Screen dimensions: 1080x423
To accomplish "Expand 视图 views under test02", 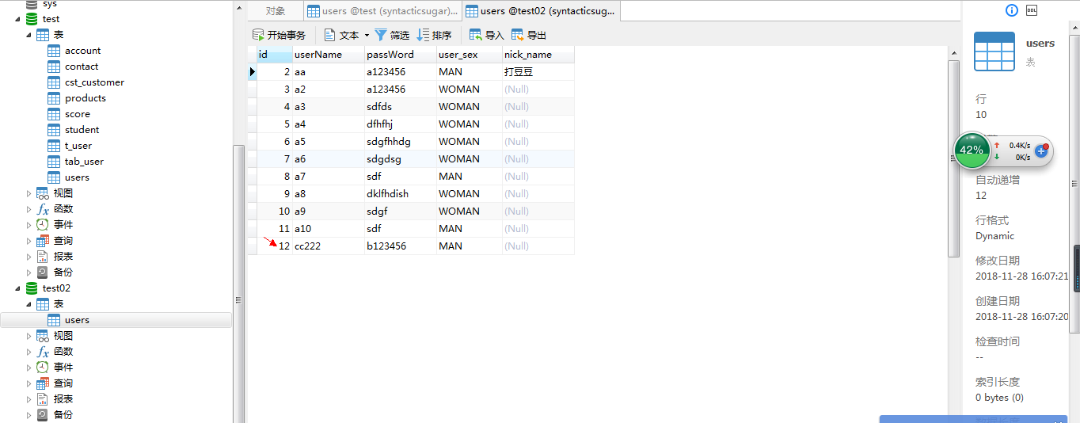I will 29,336.
